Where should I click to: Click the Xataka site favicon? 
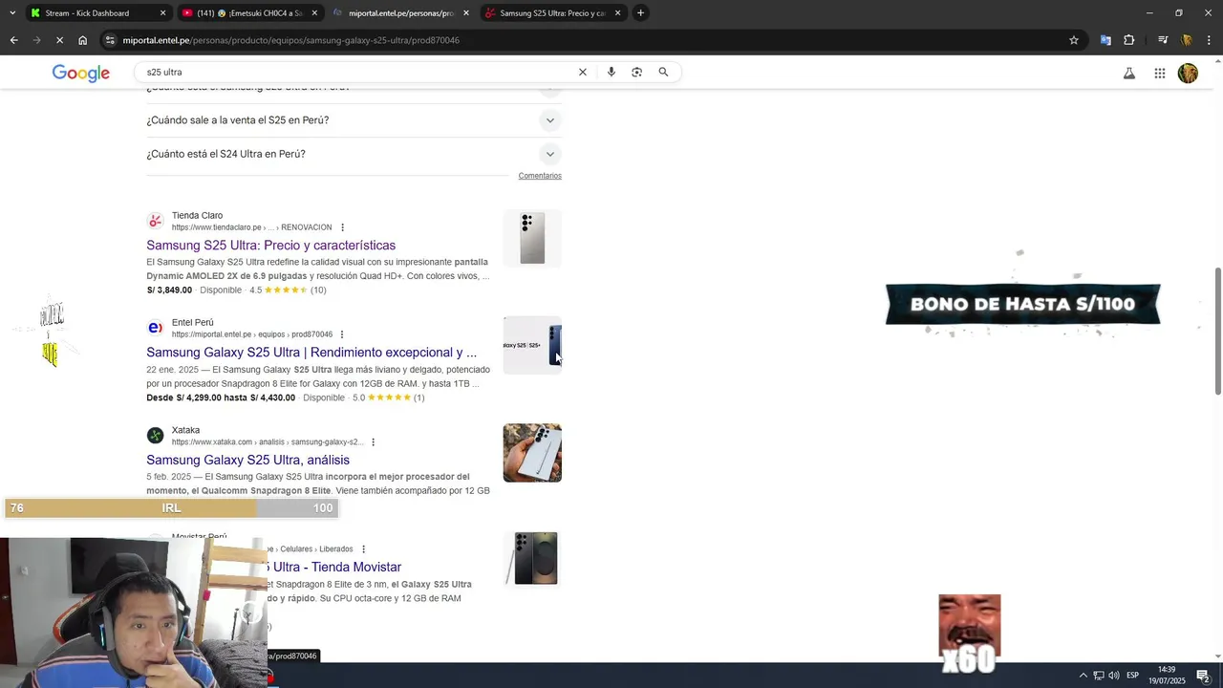coord(155,436)
